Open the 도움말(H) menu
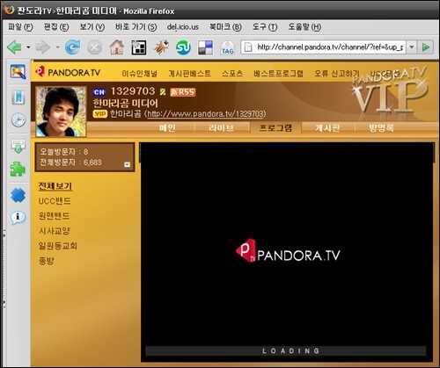Image resolution: width=440 pixels, height=368 pixels. tap(304, 27)
